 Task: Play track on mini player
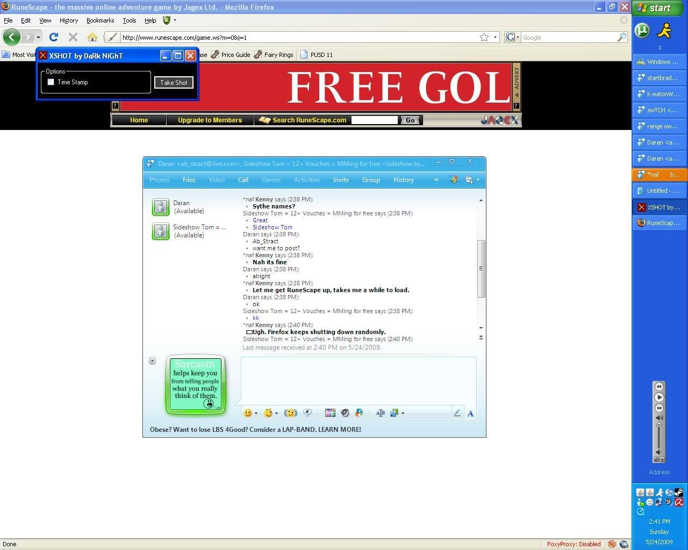tap(659, 397)
